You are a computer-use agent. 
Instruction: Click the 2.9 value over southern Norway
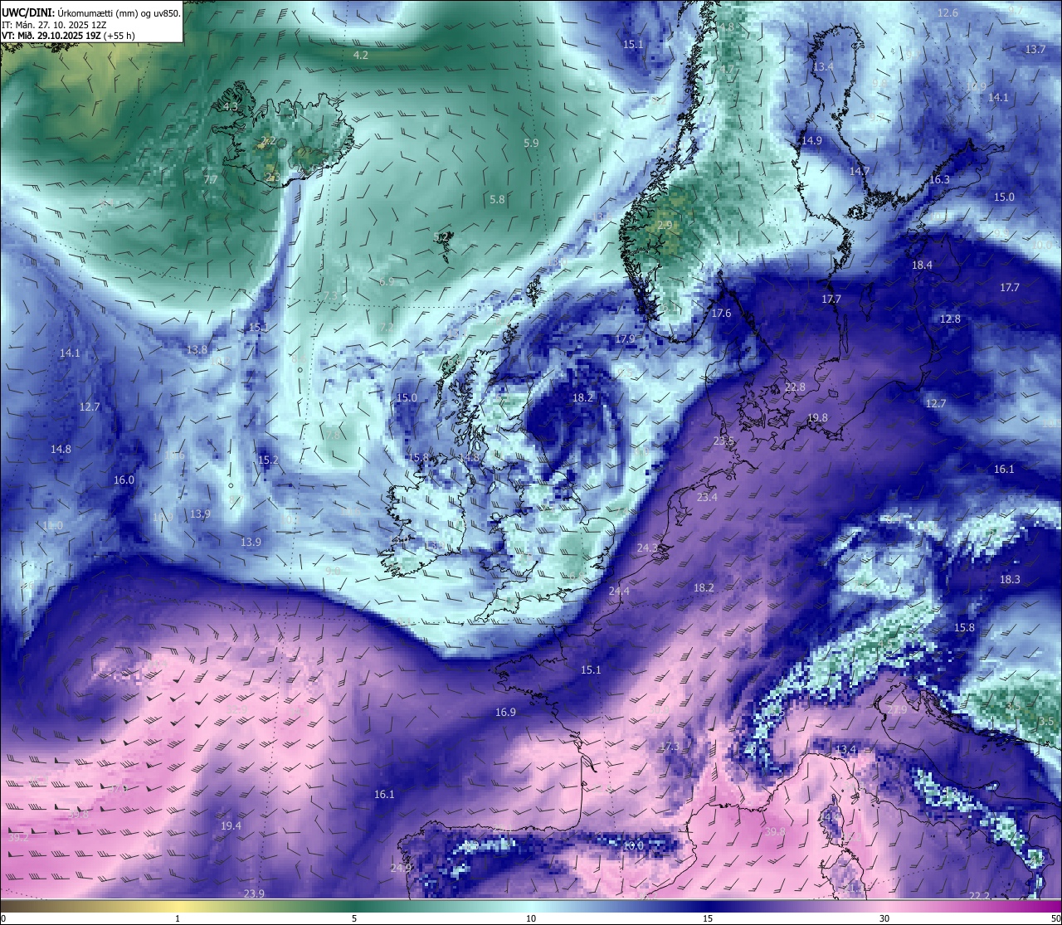[x=665, y=225]
